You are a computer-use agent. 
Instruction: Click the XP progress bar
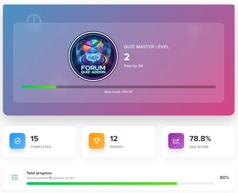(x=118, y=87)
